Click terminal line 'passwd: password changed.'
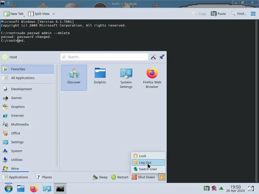This screenshot has width=259, height=194. pyautogui.click(x=26, y=37)
